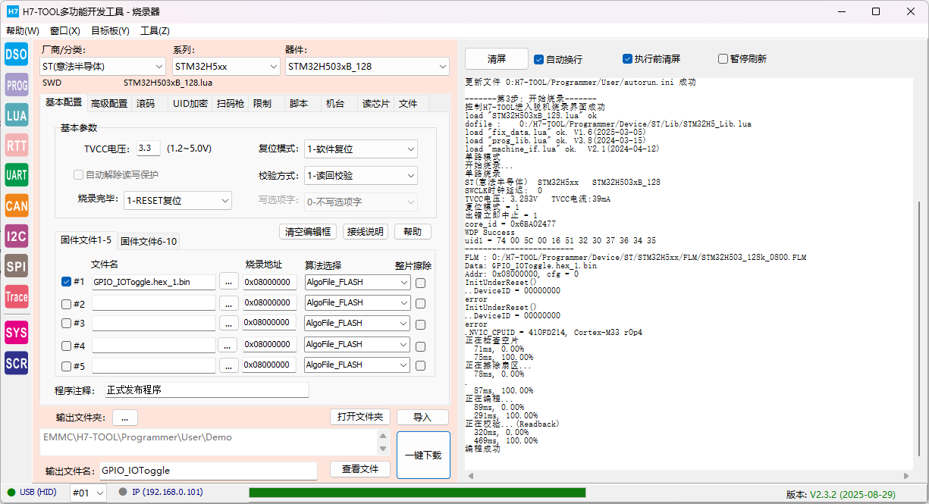
Task: Open the 目标板(Y) menu
Action: pos(110,31)
